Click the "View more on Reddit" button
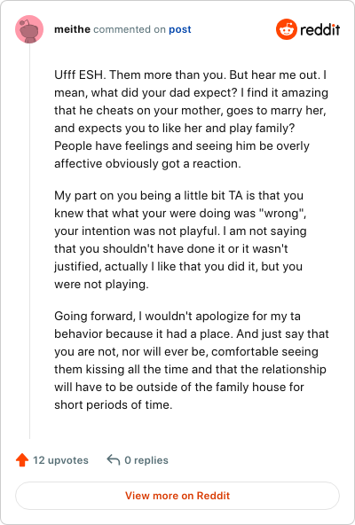The height and width of the screenshot is (525, 355). (177, 496)
